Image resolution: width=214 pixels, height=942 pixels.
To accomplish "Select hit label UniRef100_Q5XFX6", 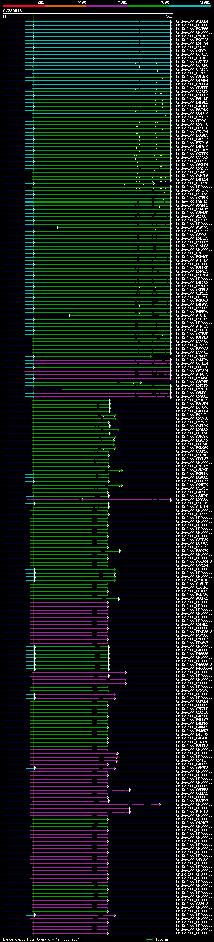I will (x=192, y=580).
